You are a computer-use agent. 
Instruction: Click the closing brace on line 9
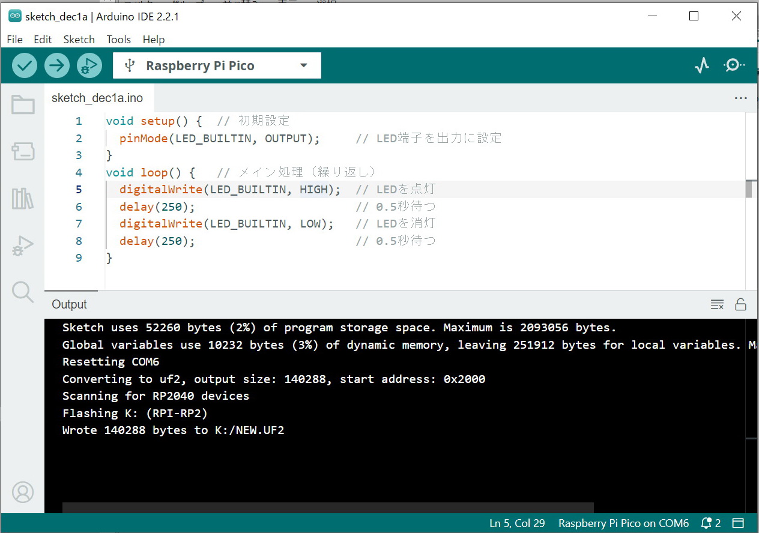[109, 258]
